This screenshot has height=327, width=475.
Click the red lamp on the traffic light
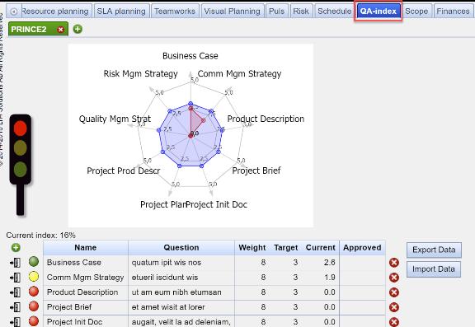pos(21,128)
